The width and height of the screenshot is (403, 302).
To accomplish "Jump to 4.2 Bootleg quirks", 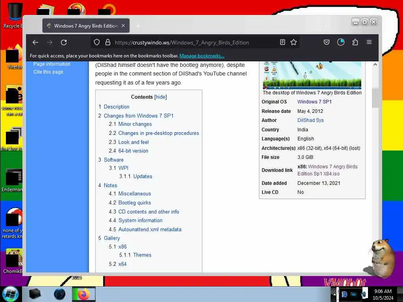I will pos(135,203).
